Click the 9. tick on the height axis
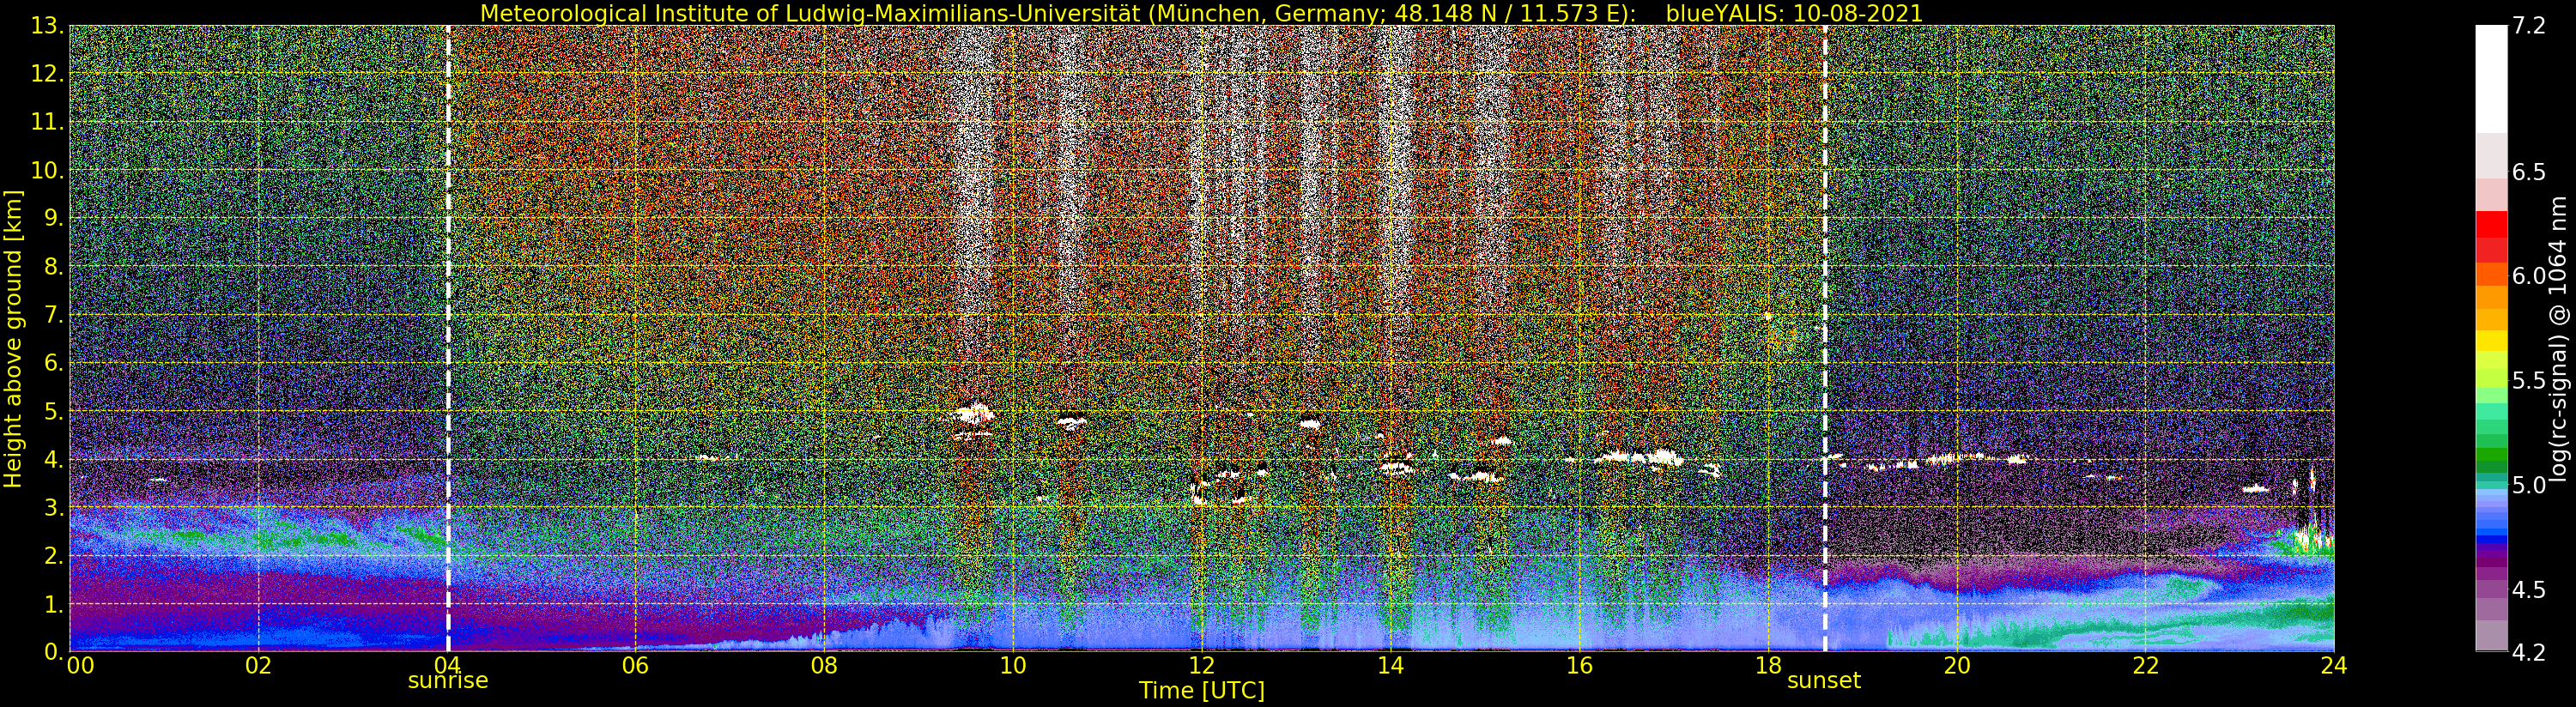 pyautogui.click(x=56, y=219)
